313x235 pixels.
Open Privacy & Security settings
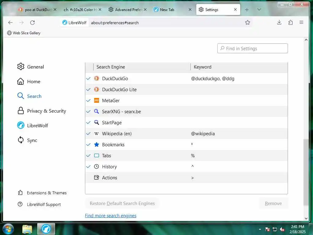(42, 111)
